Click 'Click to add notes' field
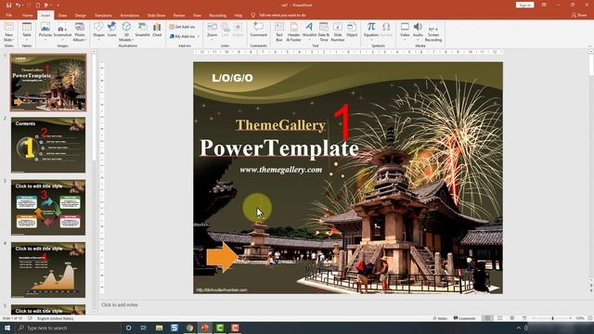The height and width of the screenshot is (334, 594). pos(120,305)
